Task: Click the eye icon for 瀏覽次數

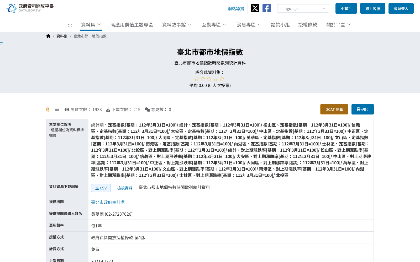Action: [67, 110]
